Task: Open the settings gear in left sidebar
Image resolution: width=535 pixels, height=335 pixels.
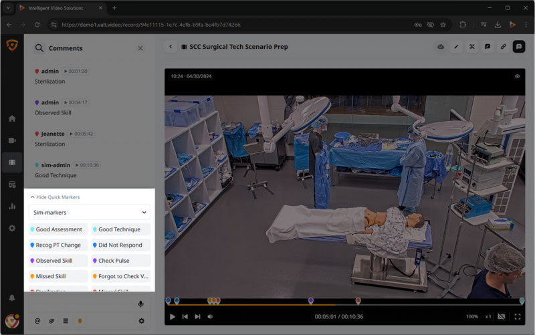Action: (x=12, y=228)
